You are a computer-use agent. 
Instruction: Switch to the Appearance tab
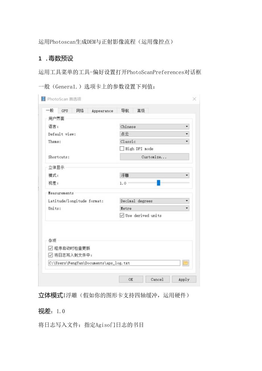[102, 111]
